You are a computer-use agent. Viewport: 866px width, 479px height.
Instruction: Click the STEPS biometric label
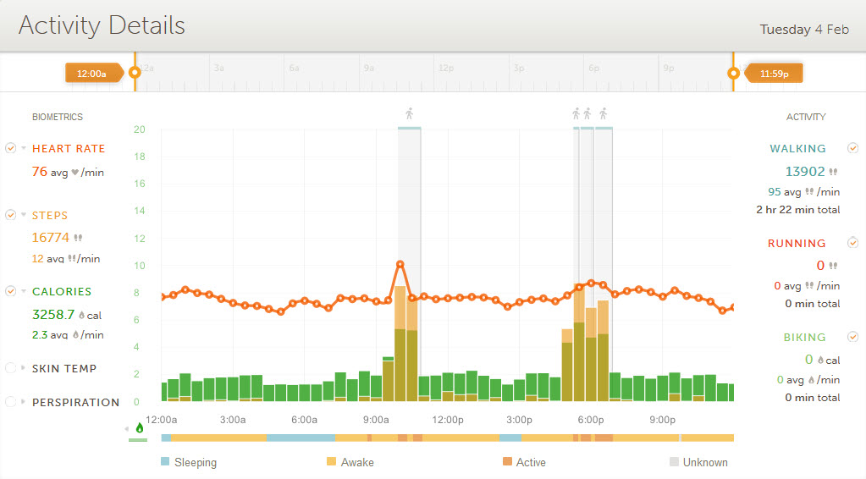[50, 216]
